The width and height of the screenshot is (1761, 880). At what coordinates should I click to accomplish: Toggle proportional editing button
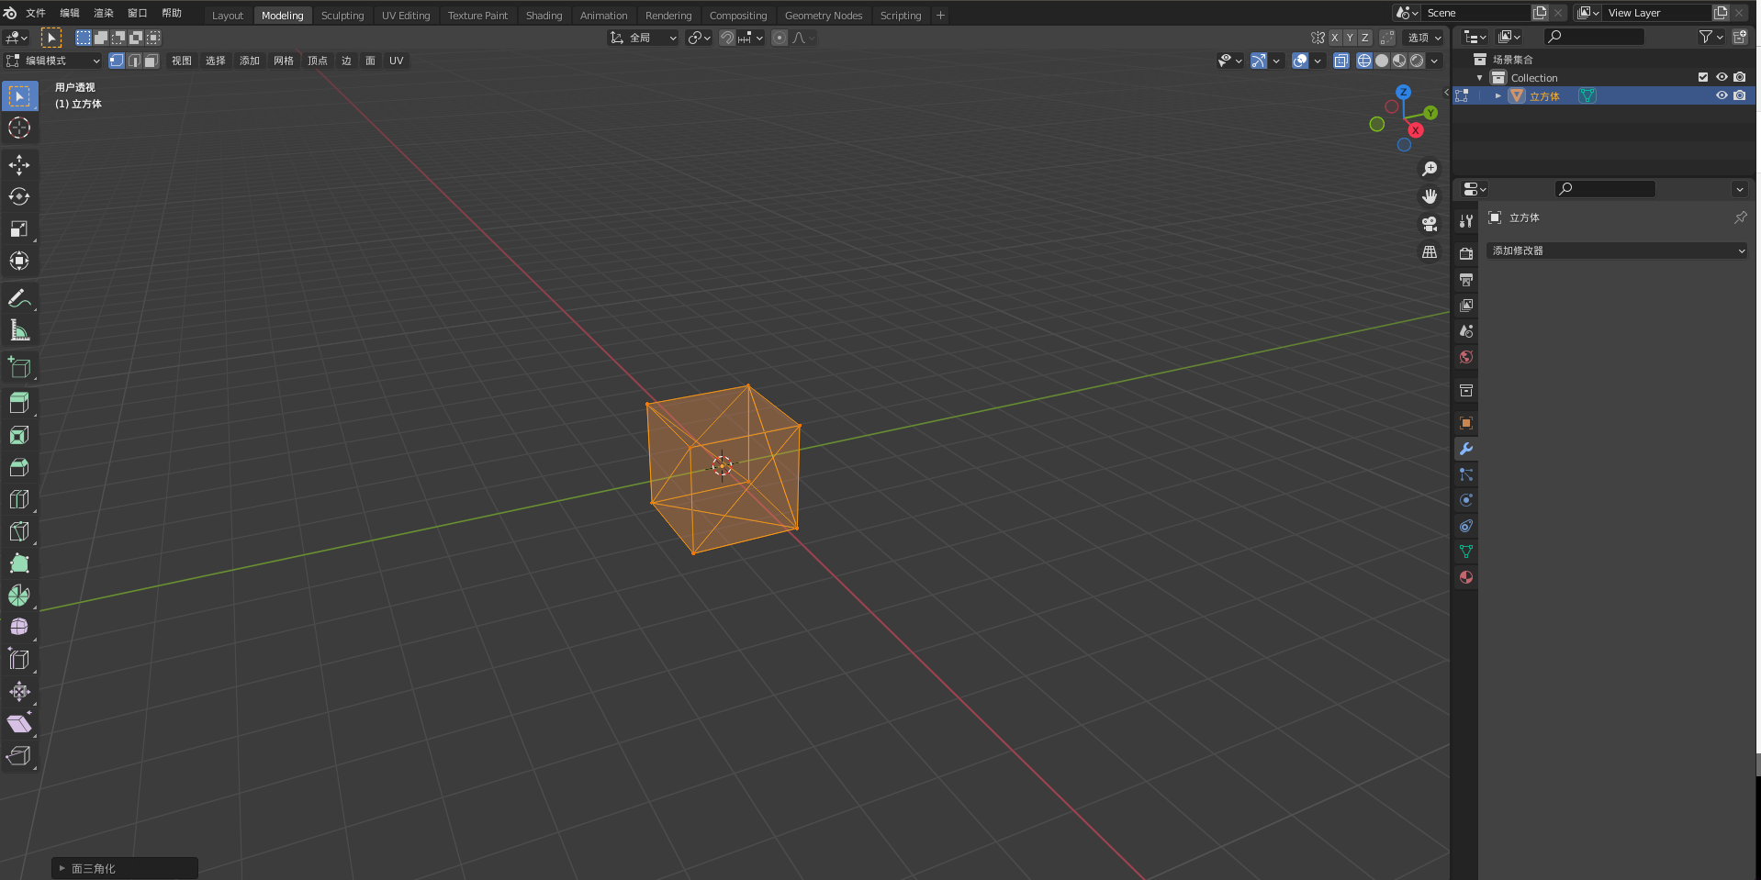[780, 38]
